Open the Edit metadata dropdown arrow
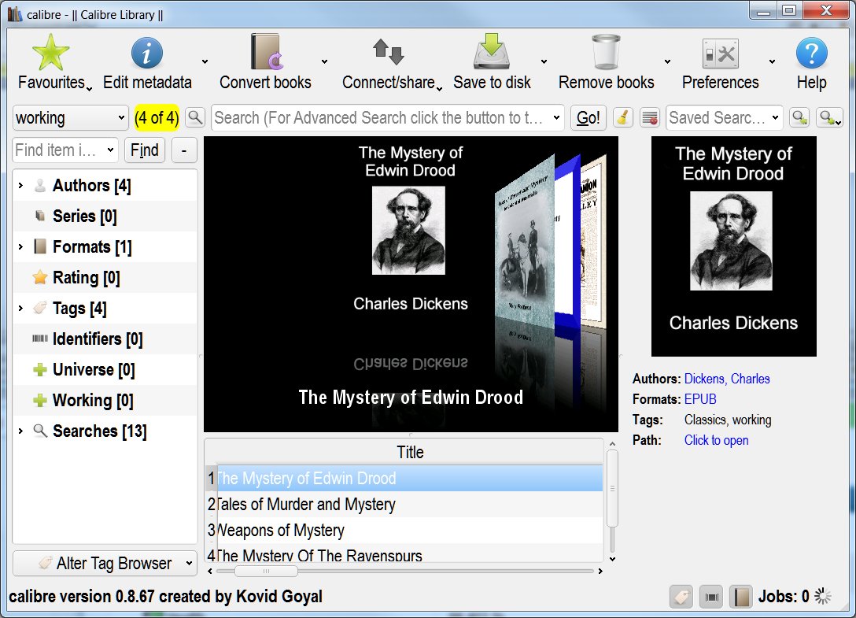This screenshot has width=856, height=618. [x=205, y=61]
